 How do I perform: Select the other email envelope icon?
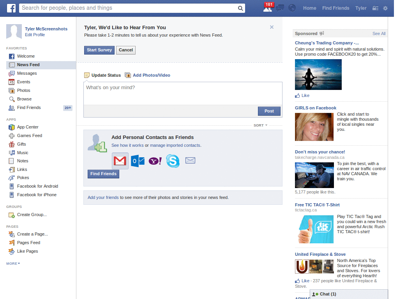(x=190, y=160)
